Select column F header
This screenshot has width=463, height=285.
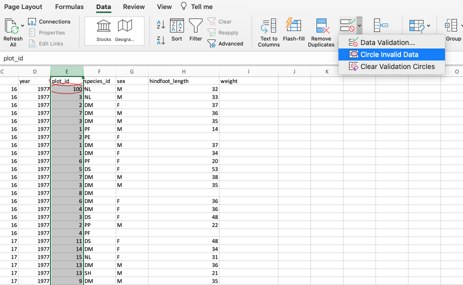99,71
